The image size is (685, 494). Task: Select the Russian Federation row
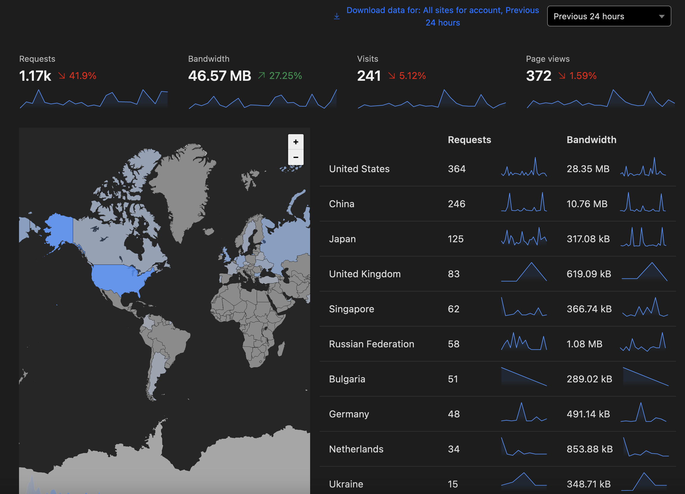tap(371, 344)
